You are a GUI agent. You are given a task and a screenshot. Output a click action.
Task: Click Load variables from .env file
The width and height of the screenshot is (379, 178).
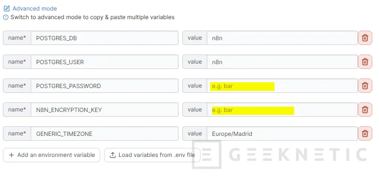pos(152,155)
